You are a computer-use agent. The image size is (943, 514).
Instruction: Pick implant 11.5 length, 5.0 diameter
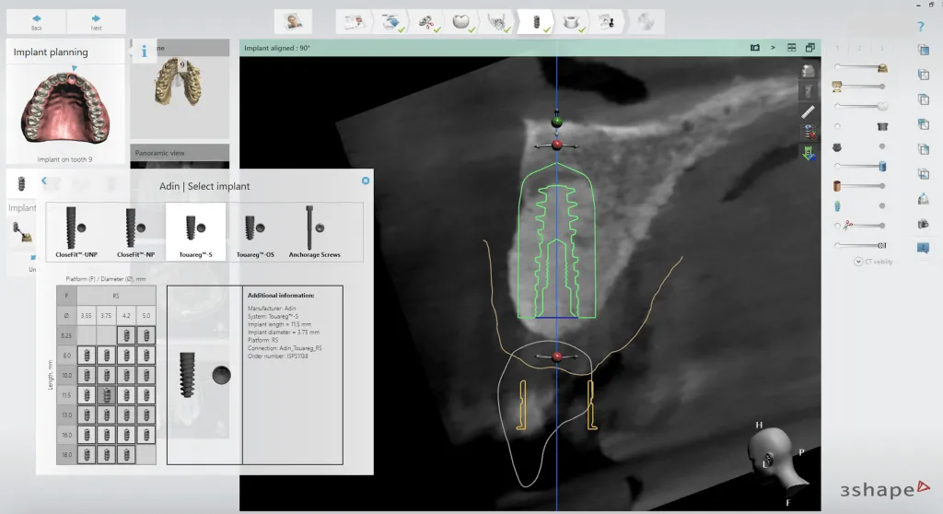(x=146, y=395)
